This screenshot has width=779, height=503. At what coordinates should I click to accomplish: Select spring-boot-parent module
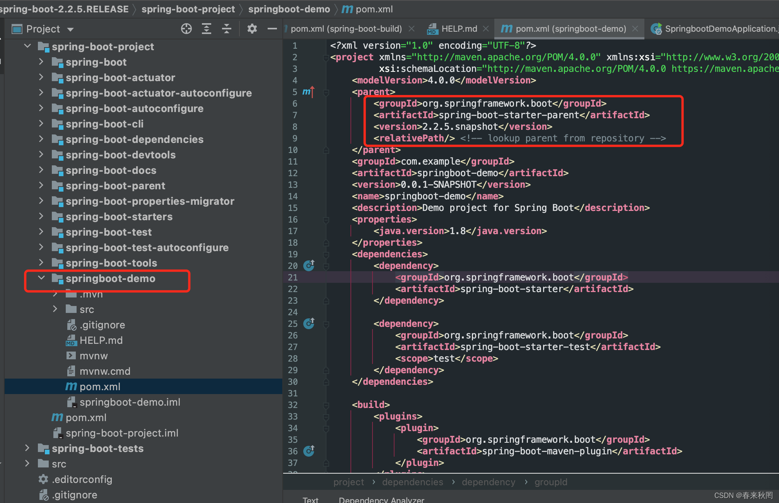pyautogui.click(x=115, y=186)
